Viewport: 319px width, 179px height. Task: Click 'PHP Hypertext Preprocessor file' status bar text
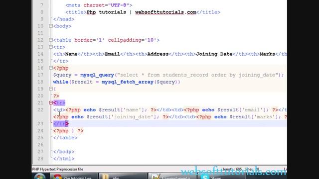58,169
